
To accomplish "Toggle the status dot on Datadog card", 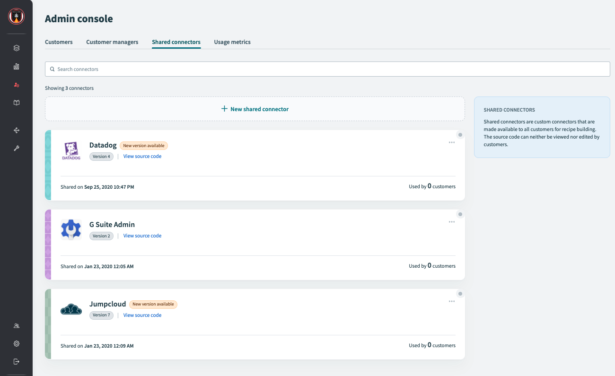I will pos(460,135).
